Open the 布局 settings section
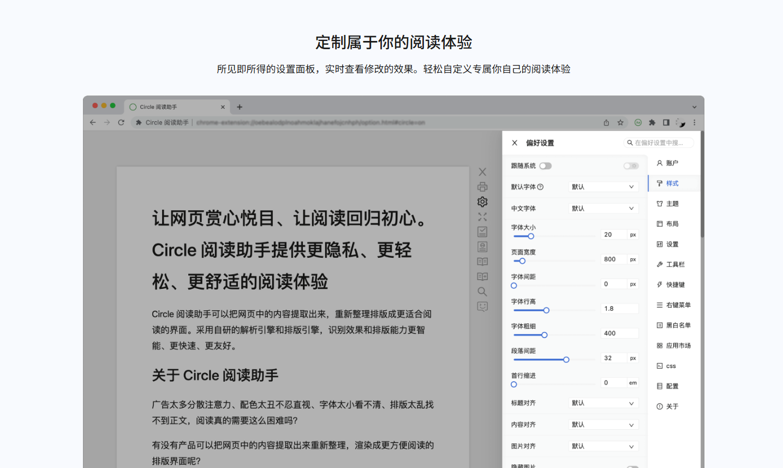The height and width of the screenshot is (468, 783). click(x=674, y=224)
